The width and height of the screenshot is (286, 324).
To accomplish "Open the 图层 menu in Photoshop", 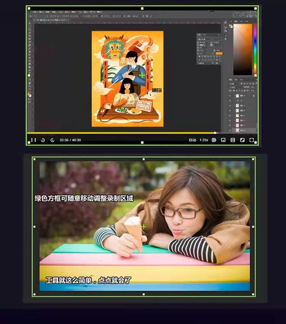I will tap(54, 12).
